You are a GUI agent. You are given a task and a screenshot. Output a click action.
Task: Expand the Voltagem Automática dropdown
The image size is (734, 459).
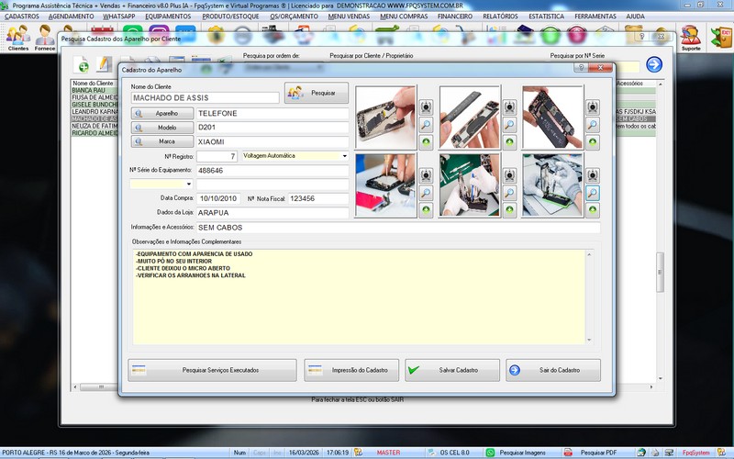344,156
